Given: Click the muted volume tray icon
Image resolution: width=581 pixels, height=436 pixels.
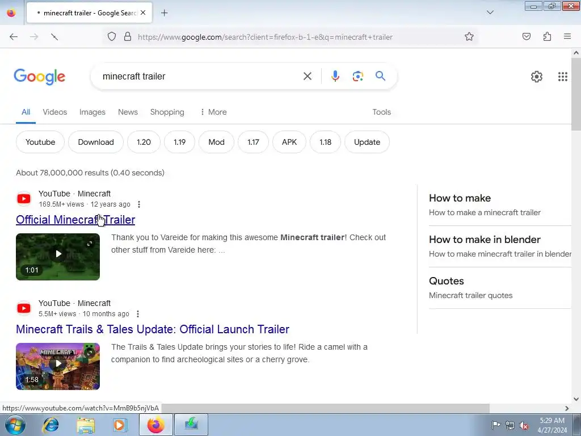Looking at the screenshot, I should [524, 425].
